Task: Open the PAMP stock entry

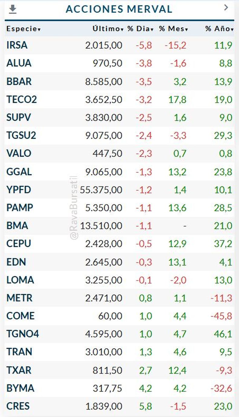Action: [119, 208]
